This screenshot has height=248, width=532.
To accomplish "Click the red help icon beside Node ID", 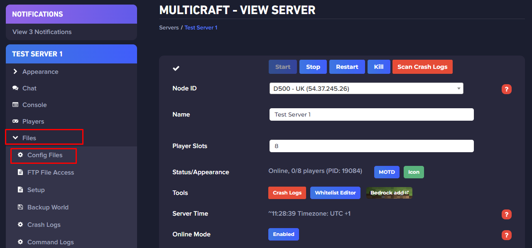I will point(506,89).
